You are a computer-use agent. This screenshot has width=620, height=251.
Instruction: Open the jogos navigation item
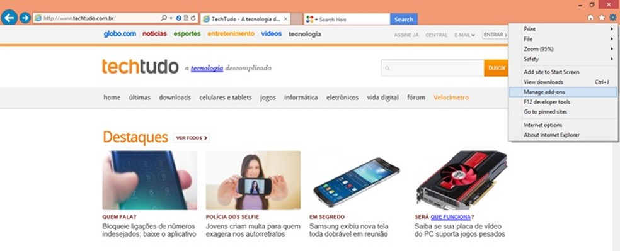point(268,98)
